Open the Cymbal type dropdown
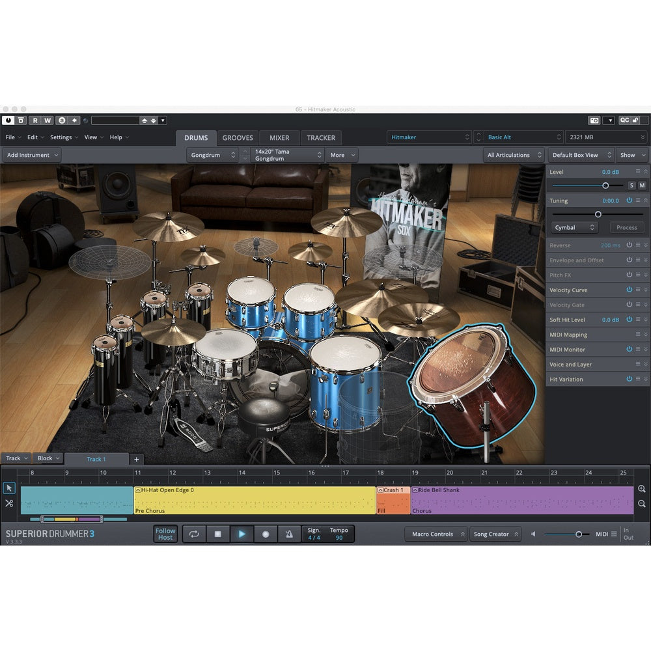The image size is (651, 651). click(574, 227)
